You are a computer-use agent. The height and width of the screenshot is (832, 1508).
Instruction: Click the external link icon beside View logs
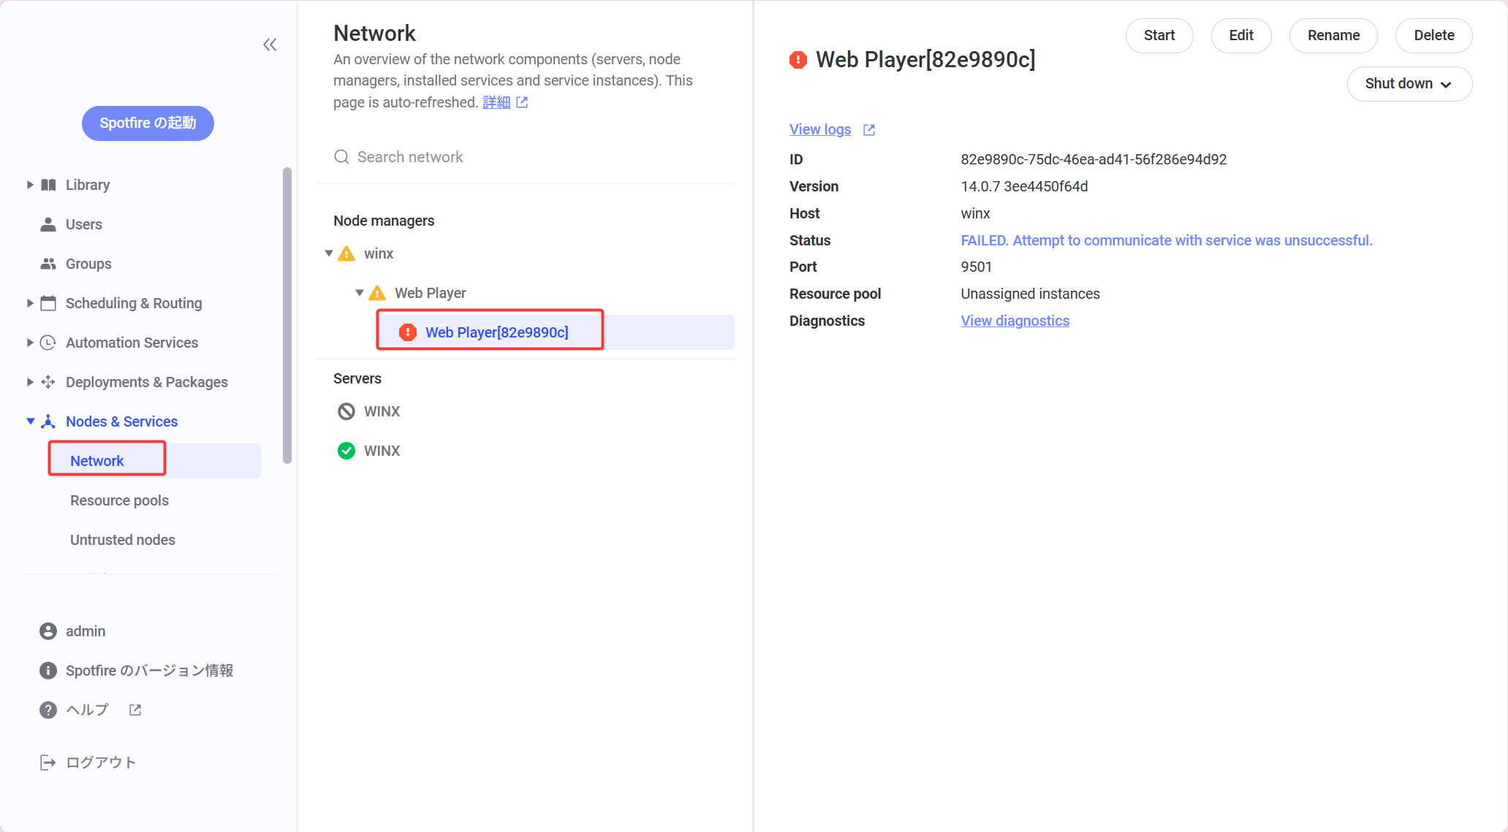click(869, 130)
